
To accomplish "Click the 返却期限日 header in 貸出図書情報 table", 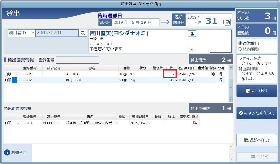I will [x=186, y=68].
